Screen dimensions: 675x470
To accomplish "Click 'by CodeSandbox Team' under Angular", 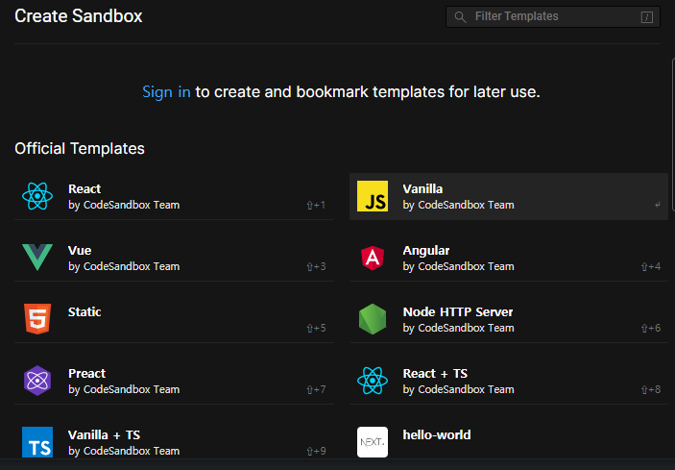I will tap(458, 266).
